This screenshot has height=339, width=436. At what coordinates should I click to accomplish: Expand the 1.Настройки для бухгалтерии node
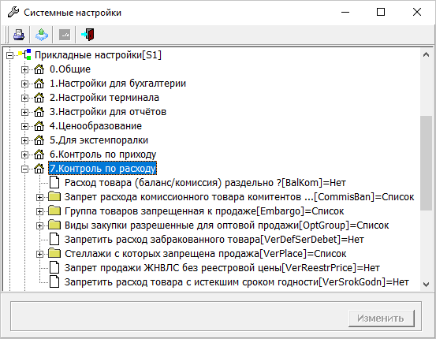tap(24, 84)
